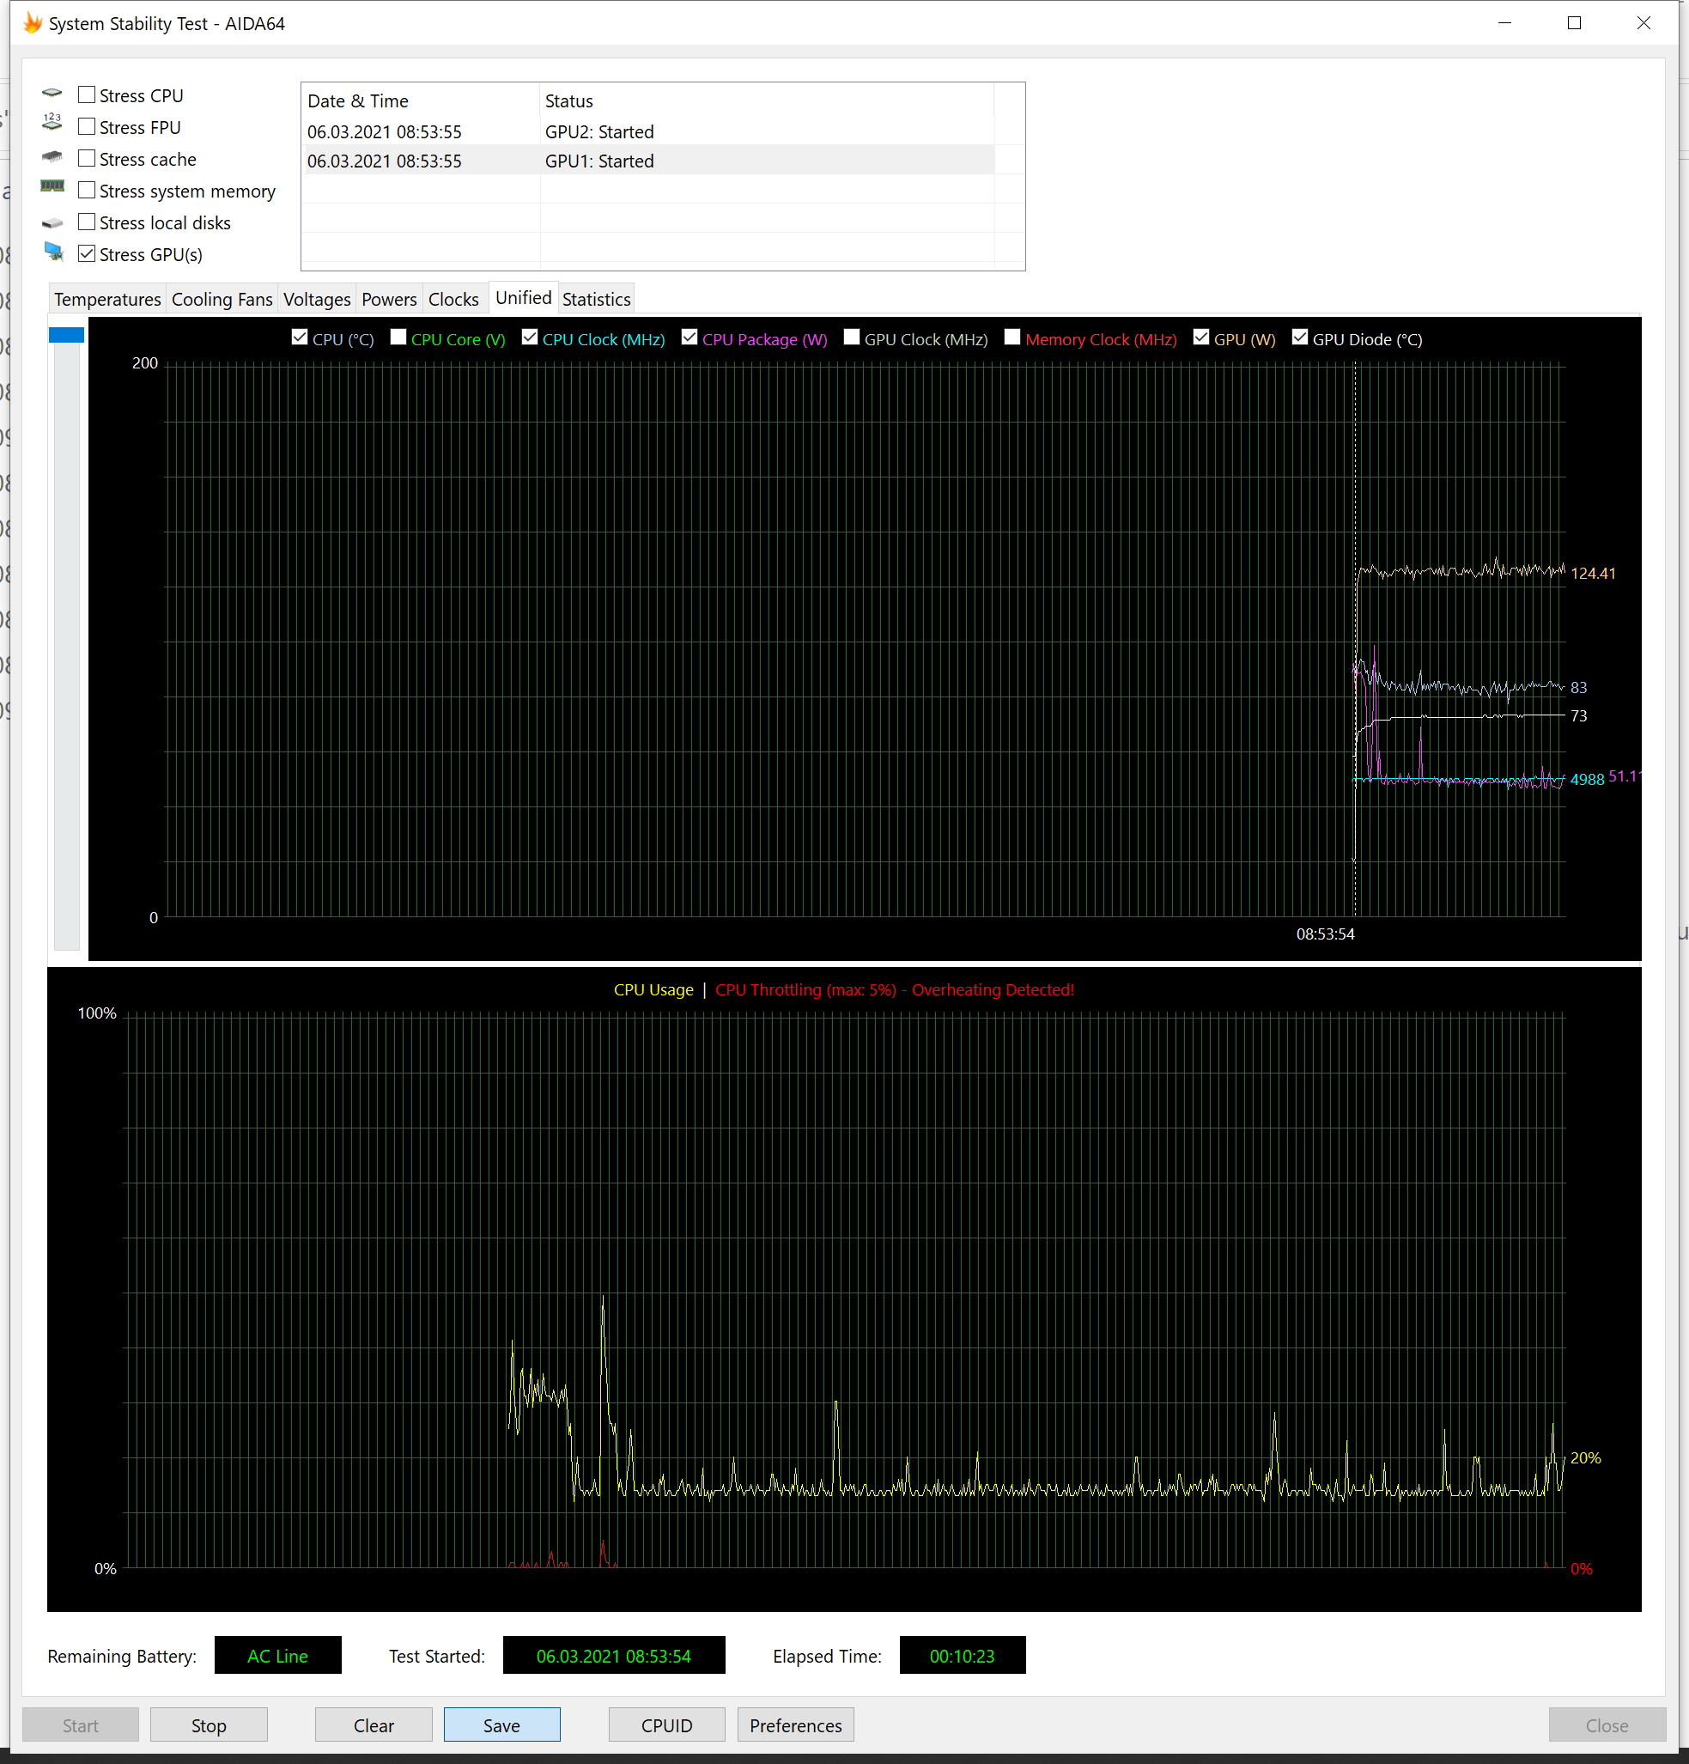Click the 123 icon beside Stress FPU
The height and width of the screenshot is (1764, 1689).
(52, 124)
